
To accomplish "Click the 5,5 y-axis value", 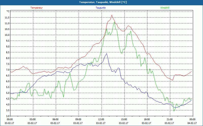I will 8,87.
